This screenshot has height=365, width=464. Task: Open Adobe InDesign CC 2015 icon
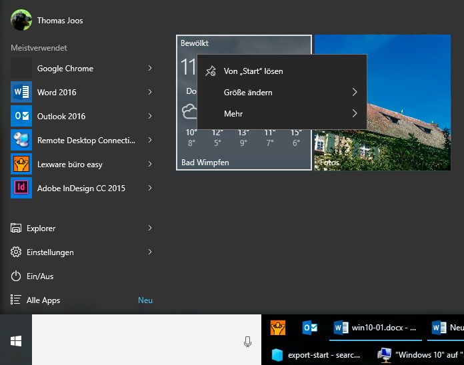[x=21, y=188]
